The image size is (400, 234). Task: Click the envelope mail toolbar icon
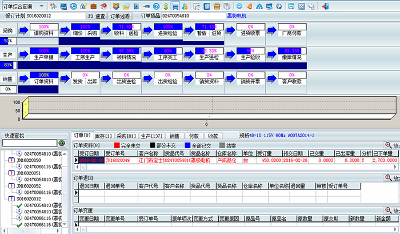126,6
